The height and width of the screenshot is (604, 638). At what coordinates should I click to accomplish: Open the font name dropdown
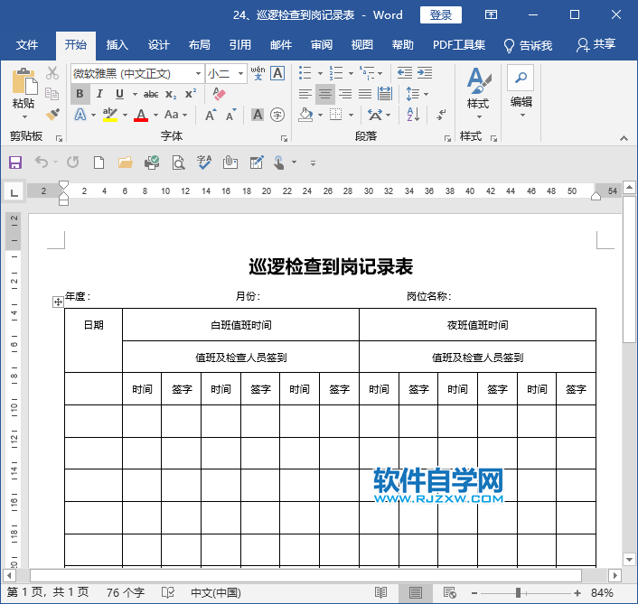tap(198, 73)
